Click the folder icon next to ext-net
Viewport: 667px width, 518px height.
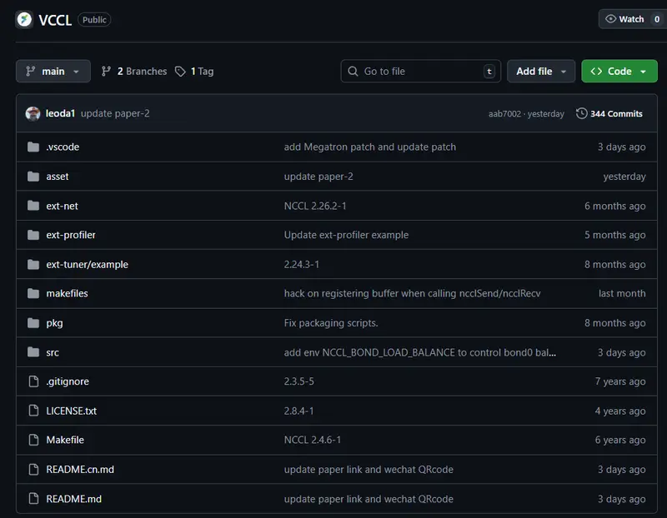click(33, 206)
